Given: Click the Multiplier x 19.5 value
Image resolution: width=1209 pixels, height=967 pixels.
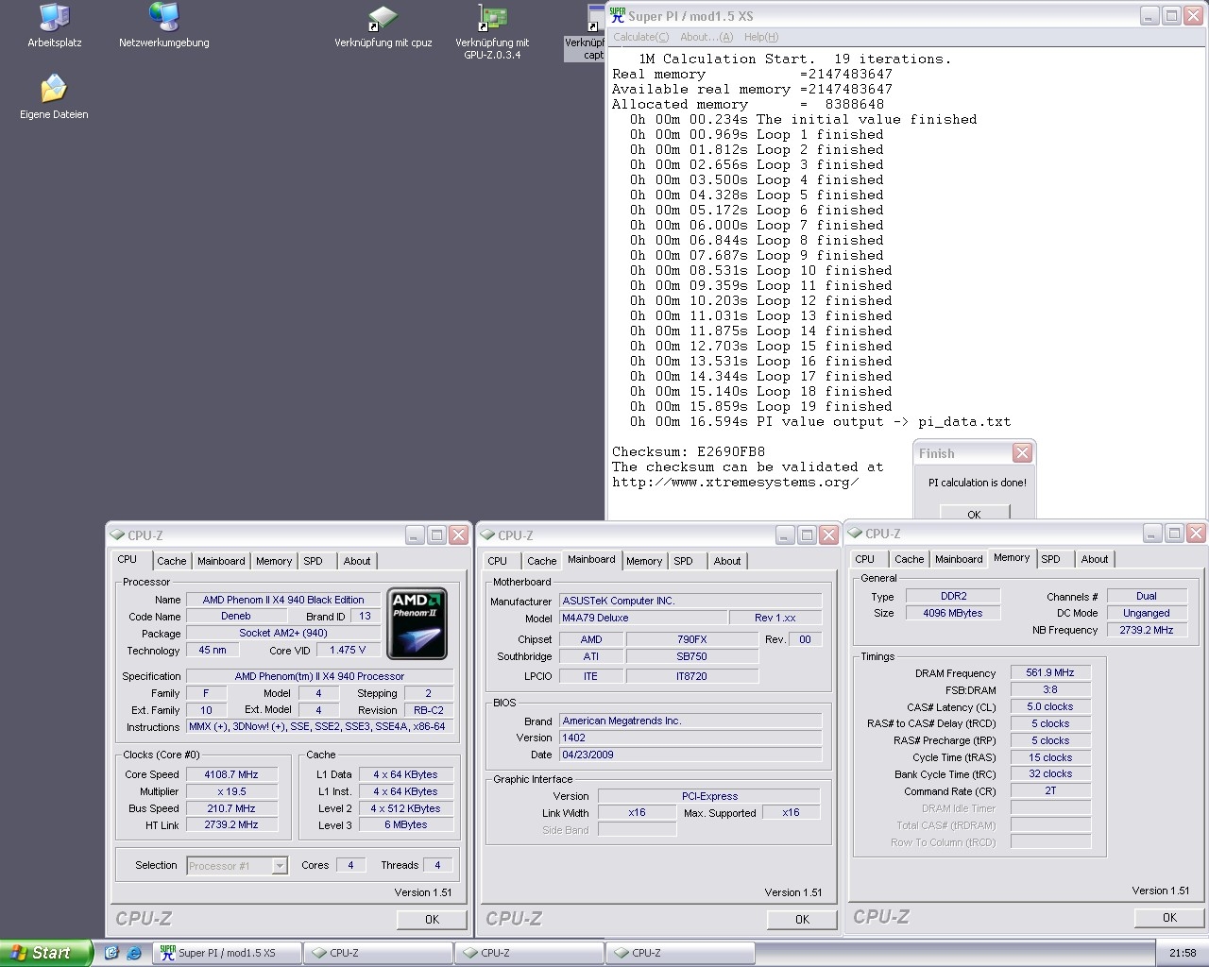Looking at the screenshot, I should click(x=232, y=791).
